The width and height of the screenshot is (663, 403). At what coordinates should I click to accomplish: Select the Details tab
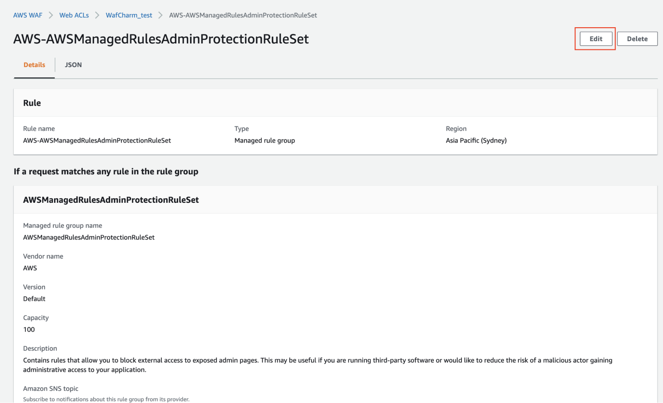34,65
